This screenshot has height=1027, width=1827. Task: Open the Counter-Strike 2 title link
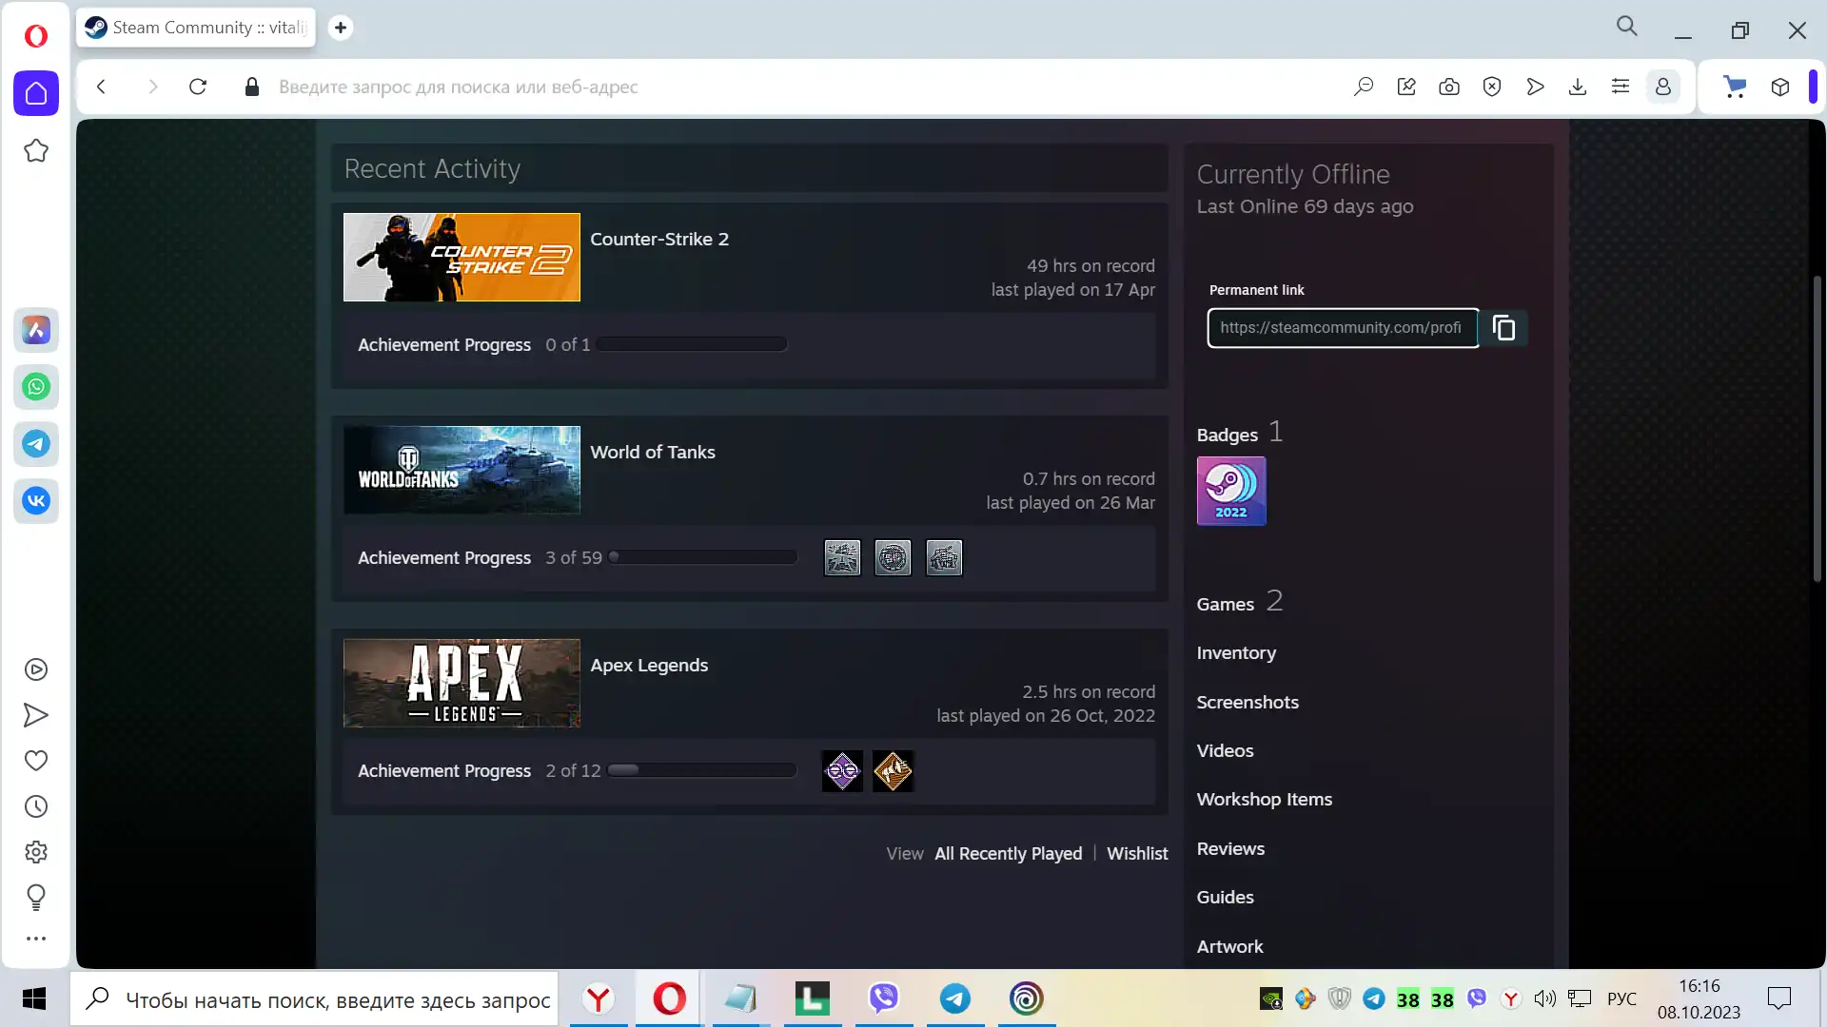click(659, 239)
